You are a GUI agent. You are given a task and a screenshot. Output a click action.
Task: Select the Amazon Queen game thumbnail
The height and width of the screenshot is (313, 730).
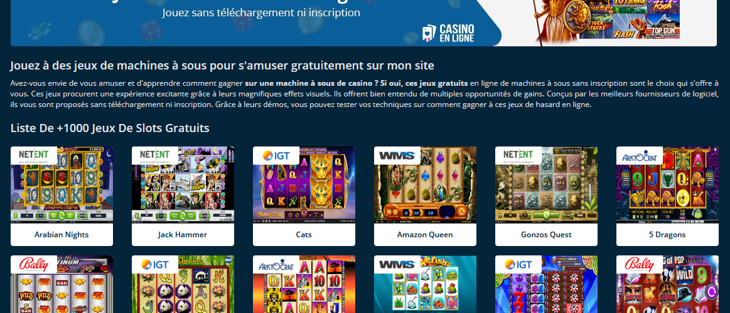(425, 185)
